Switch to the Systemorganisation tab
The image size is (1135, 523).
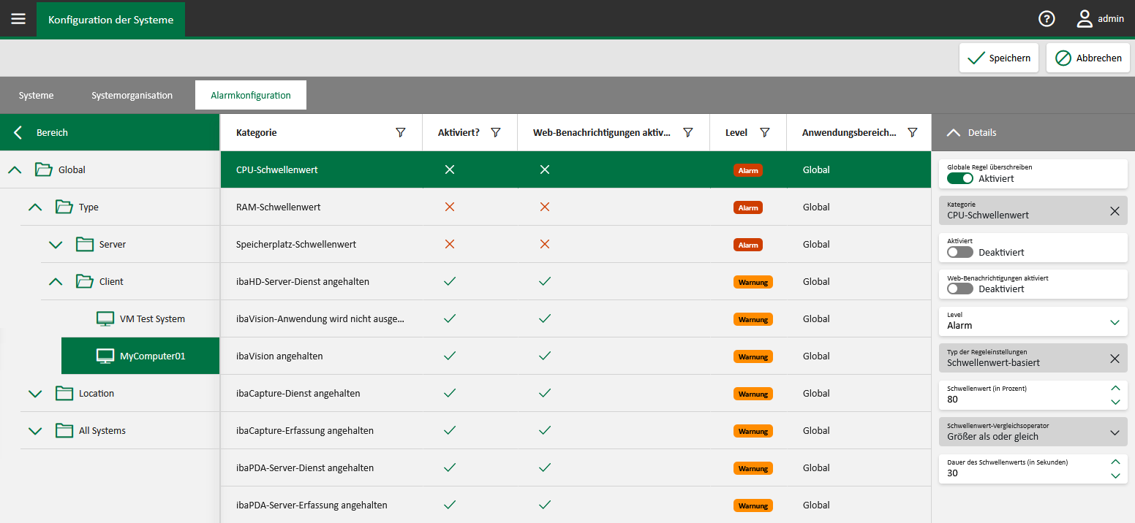pyautogui.click(x=132, y=96)
